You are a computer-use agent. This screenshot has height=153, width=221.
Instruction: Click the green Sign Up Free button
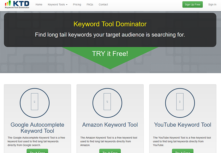193,4
